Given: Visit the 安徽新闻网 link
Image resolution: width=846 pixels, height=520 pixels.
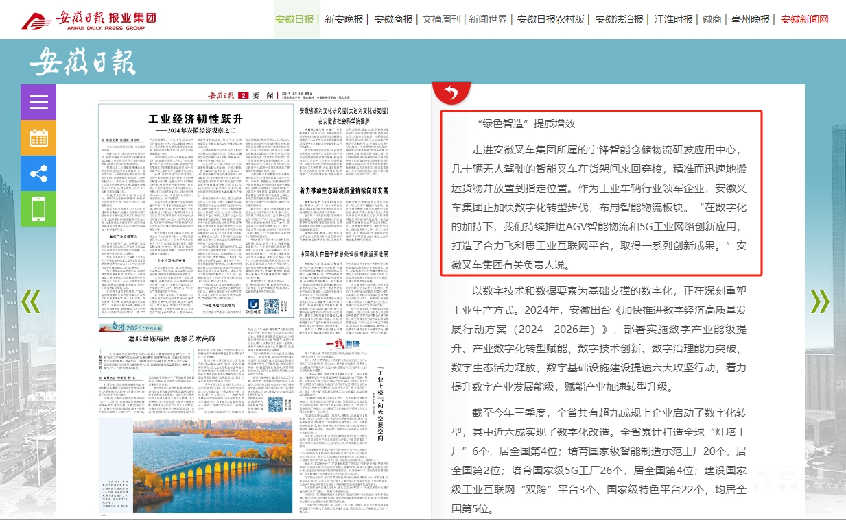Looking at the screenshot, I should [804, 19].
